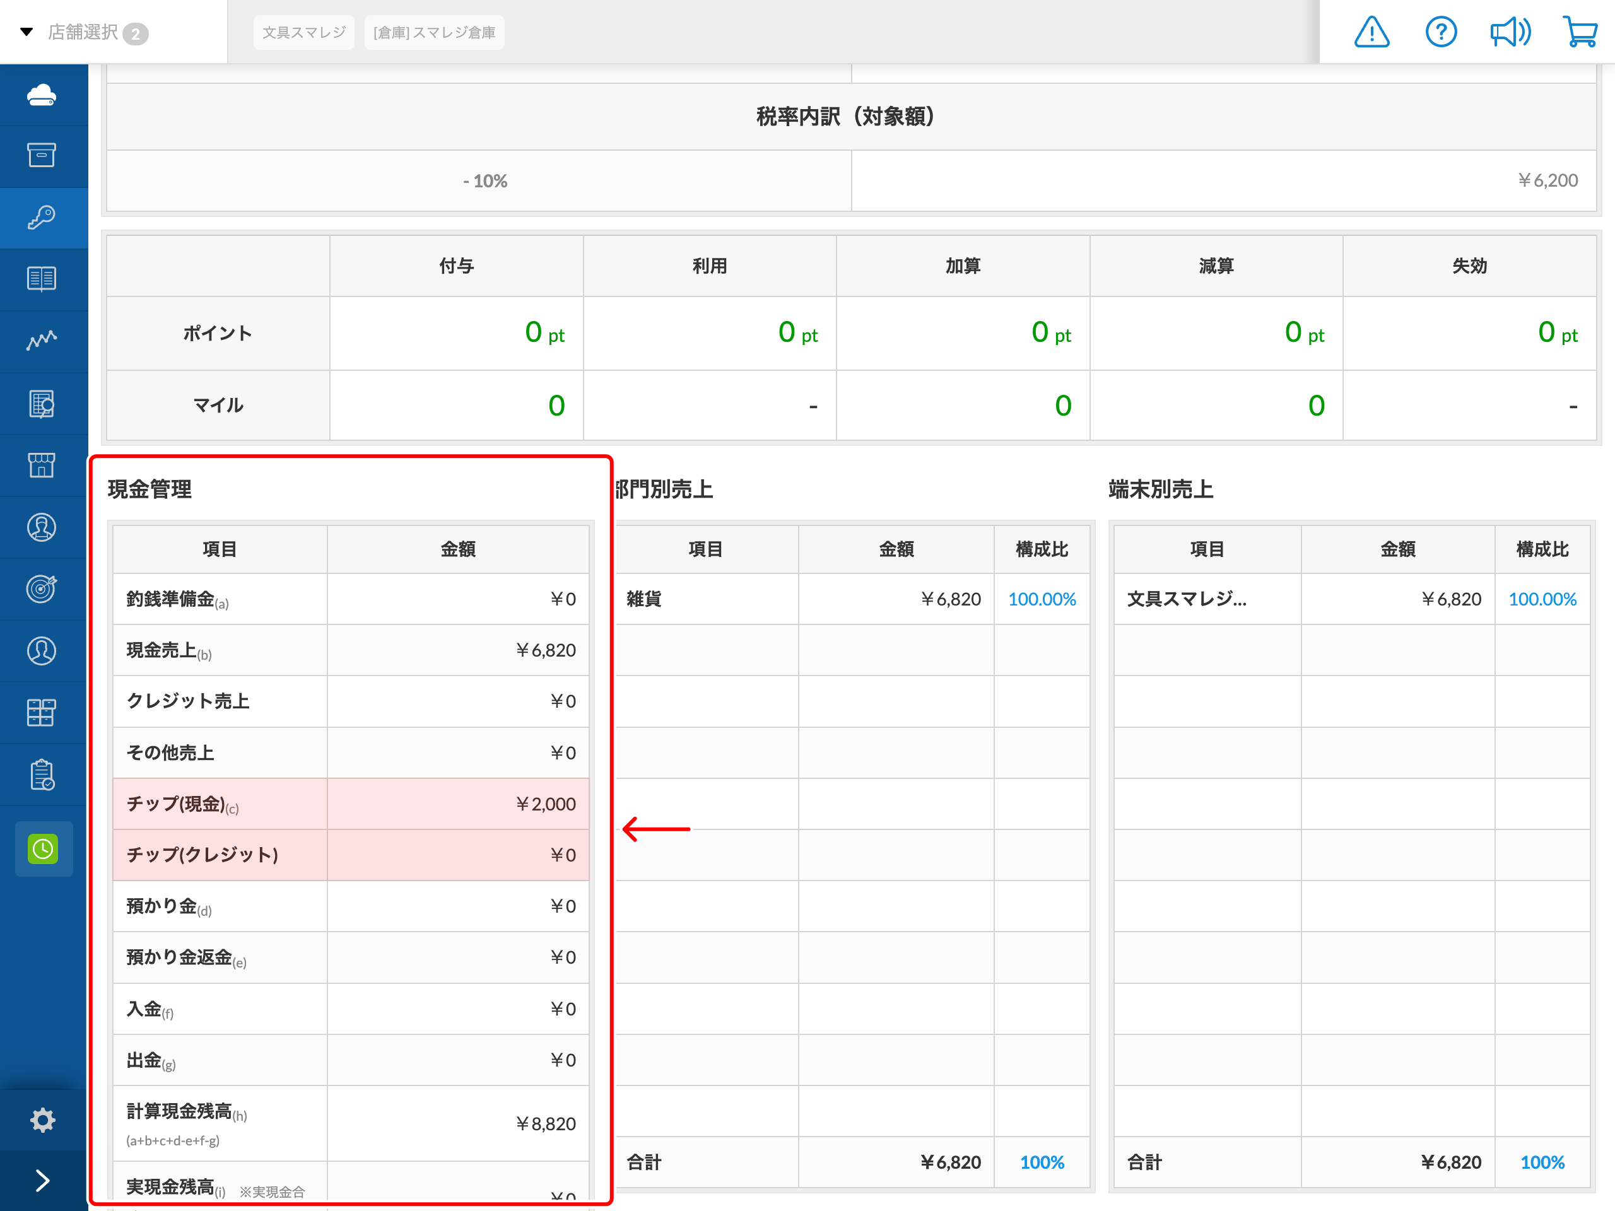Click the 実現金残高 row label

[176, 1188]
